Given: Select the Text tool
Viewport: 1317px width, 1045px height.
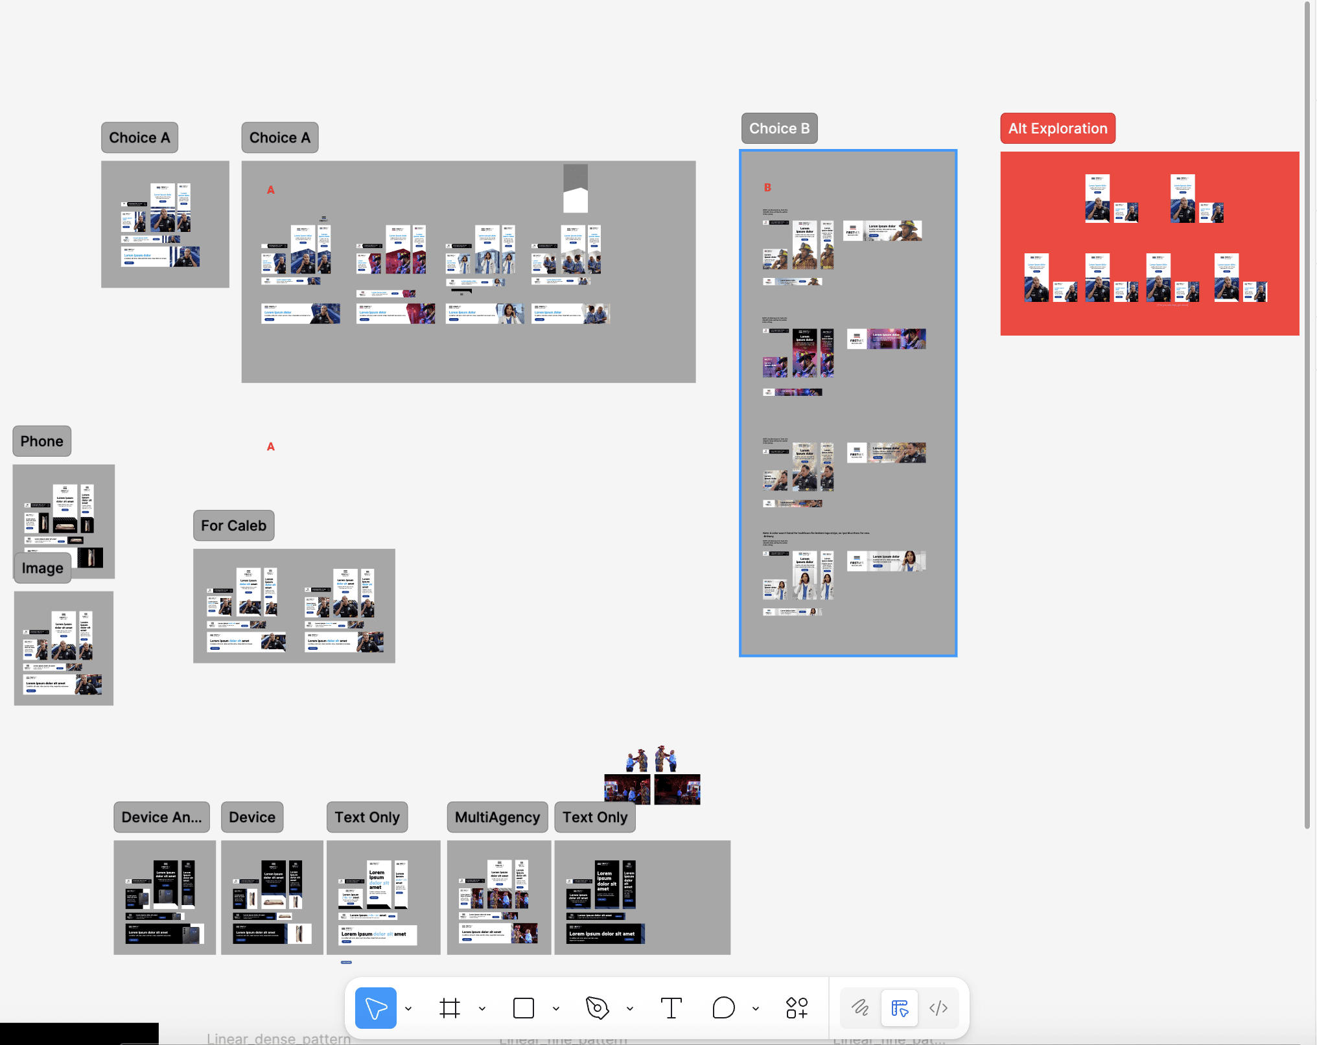Looking at the screenshot, I should (671, 1008).
